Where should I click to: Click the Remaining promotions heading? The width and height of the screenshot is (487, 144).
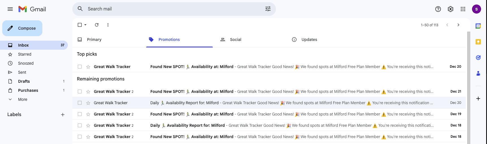[x=101, y=79]
